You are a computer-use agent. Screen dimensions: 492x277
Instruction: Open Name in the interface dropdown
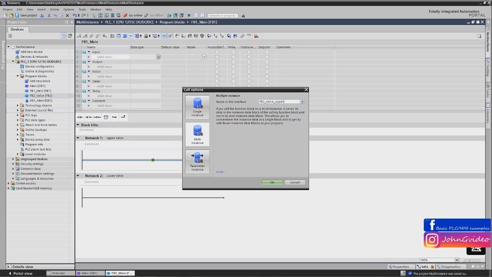302,102
